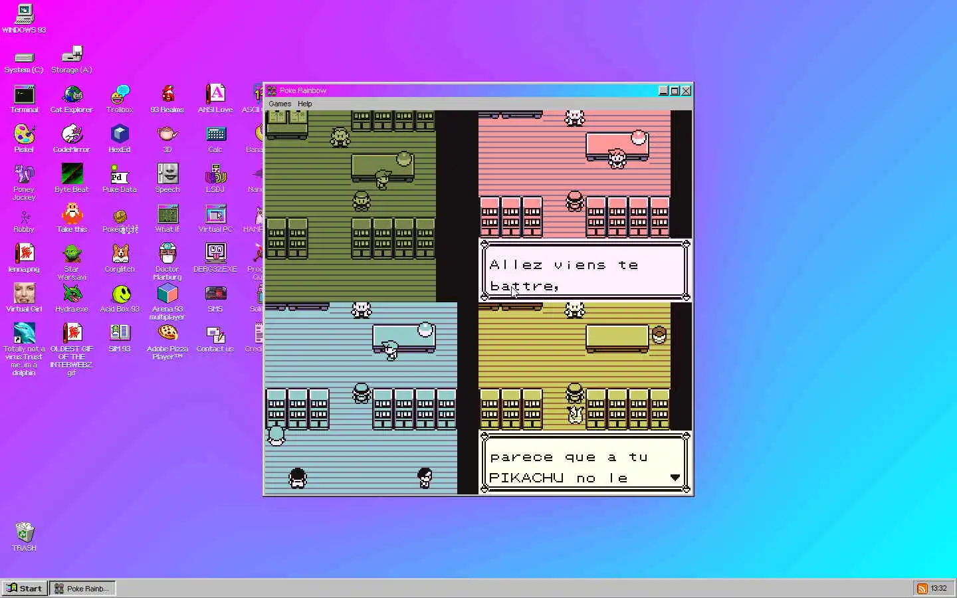Image resolution: width=957 pixels, height=598 pixels.
Task: Launch the Calc calculator icon
Action: point(215,140)
